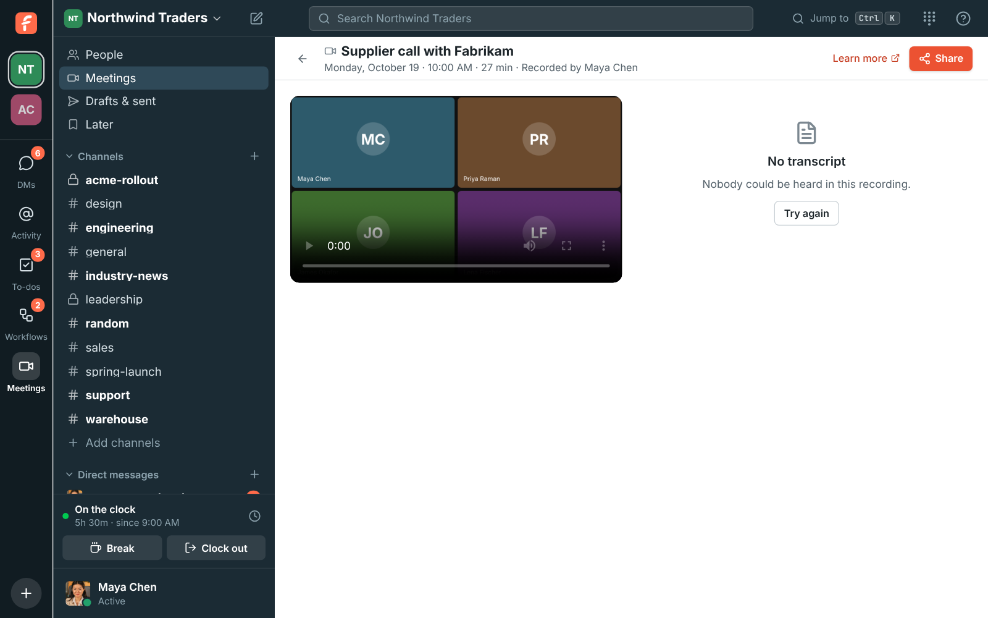Start a Break
The image size is (988, 618).
coord(112,548)
